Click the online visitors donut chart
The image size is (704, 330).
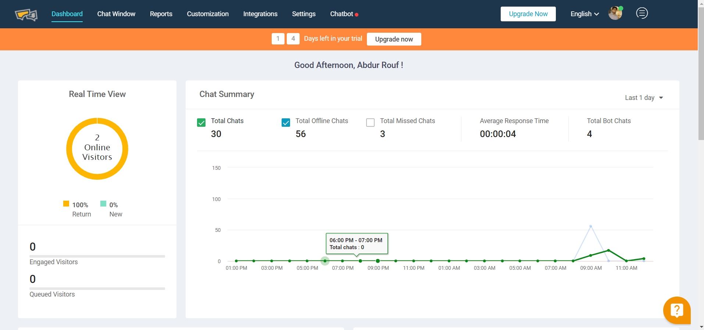(97, 148)
